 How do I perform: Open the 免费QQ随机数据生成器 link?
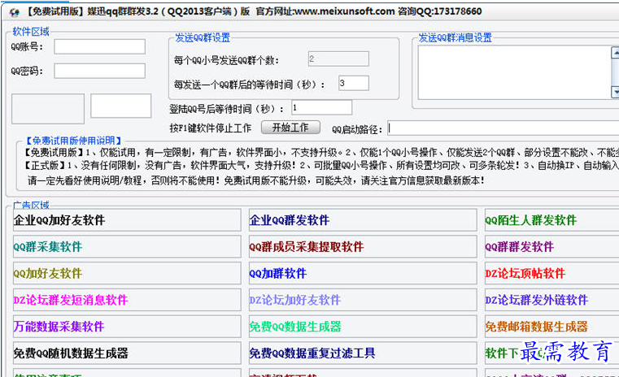point(127,353)
